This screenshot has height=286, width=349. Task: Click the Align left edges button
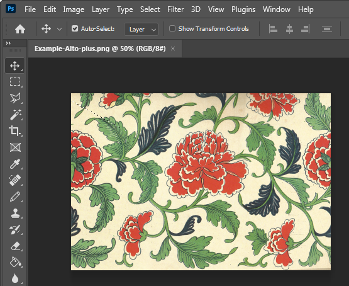273,29
